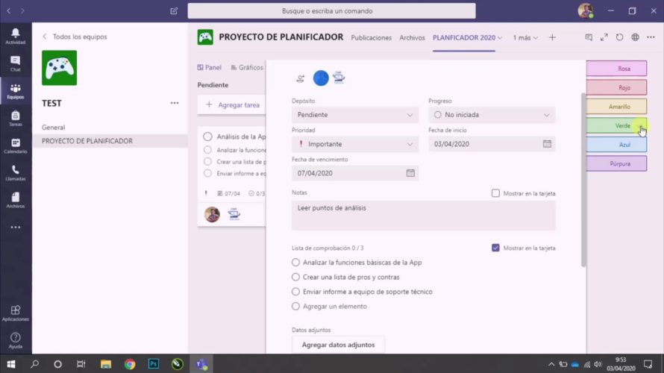Image resolution: width=664 pixels, height=373 pixels.
Task: Open the Depósito Pendiente dropdown
Action: [355, 115]
